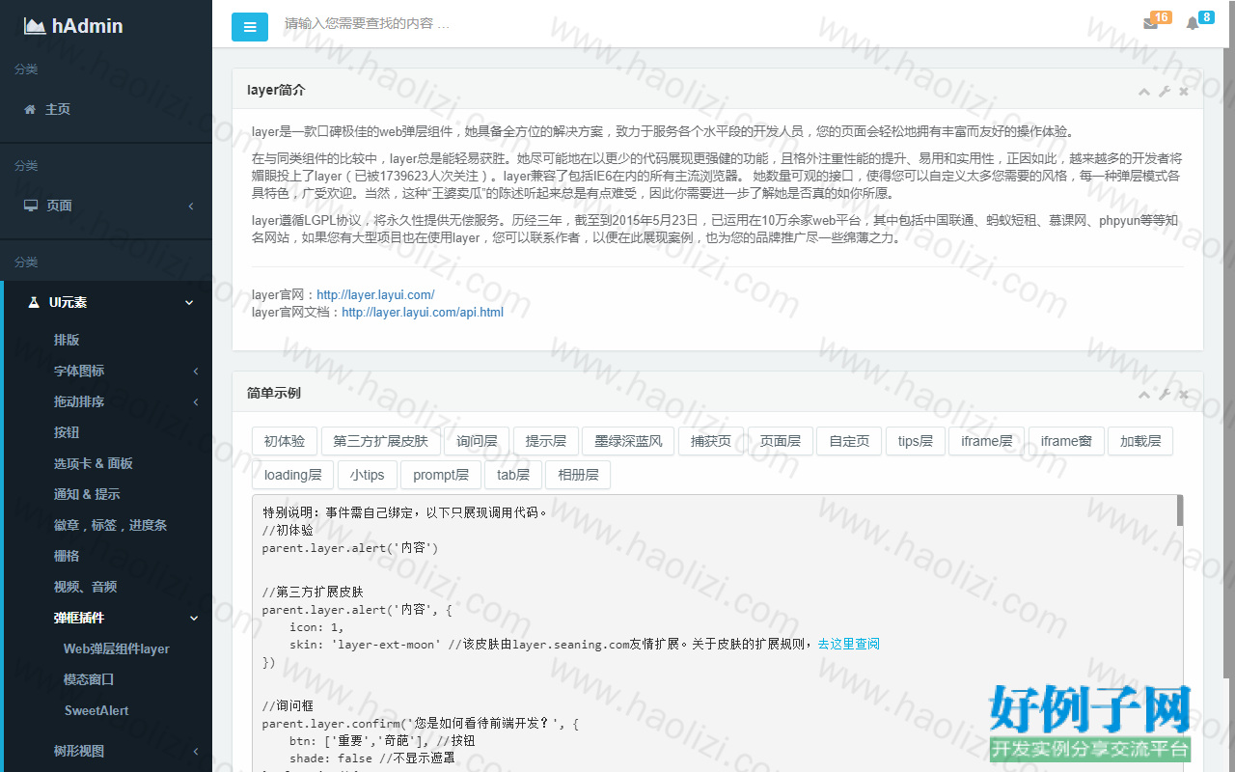This screenshot has width=1235, height=772.
Task: Select the SweetAlert submenu item
Action: tap(96, 710)
